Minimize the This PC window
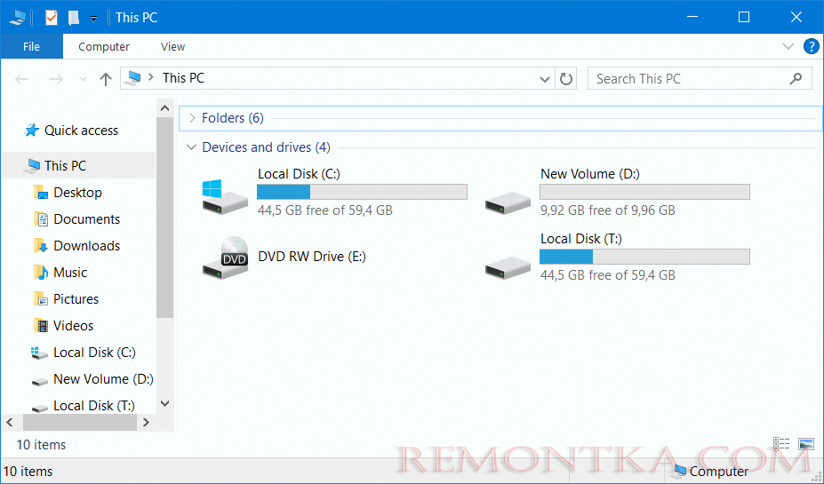This screenshot has height=484, width=824. pyautogui.click(x=692, y=17)
